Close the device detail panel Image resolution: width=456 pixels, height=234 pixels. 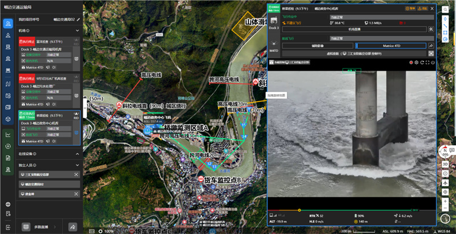coord(432,9)
